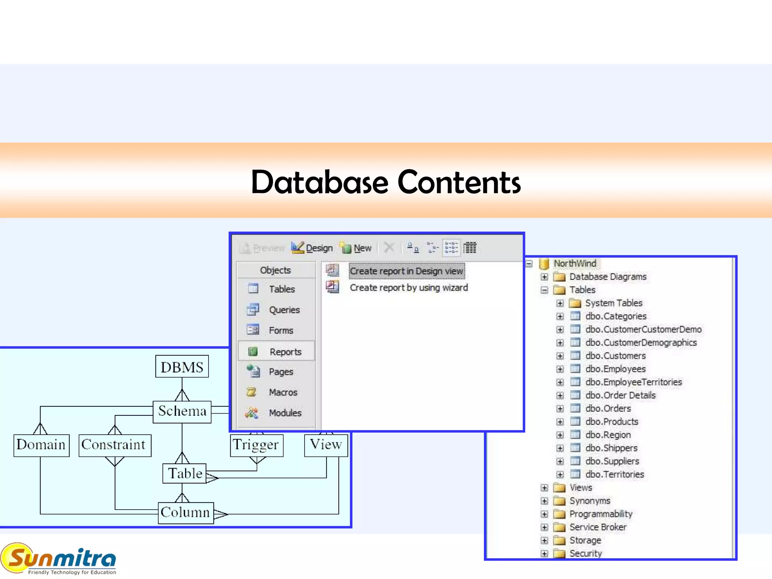Expand the Security folder node
The height and width of the screenshot is (579, 772).
(544, 554)
